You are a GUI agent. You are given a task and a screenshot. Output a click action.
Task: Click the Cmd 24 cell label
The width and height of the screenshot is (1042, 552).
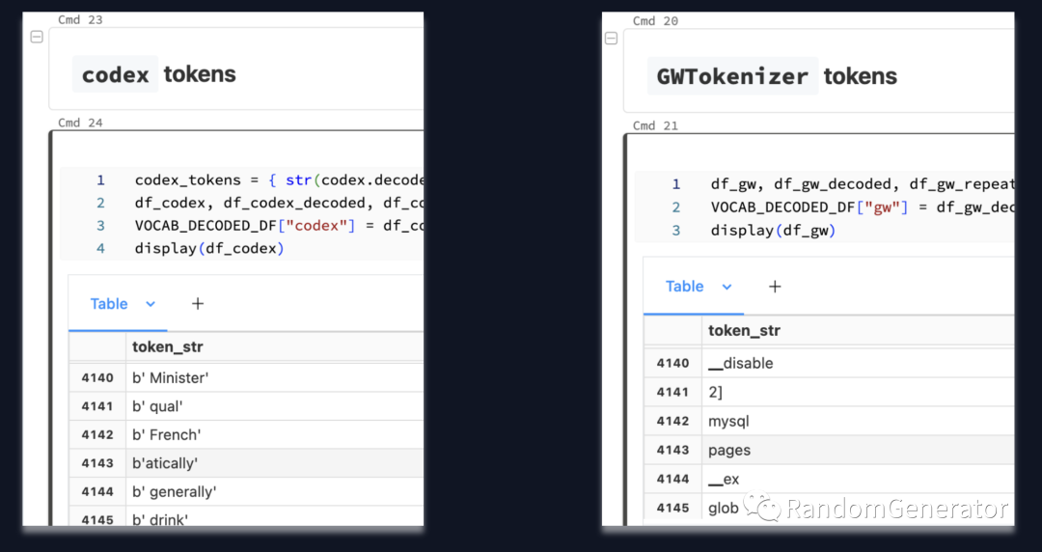[80, 123]
